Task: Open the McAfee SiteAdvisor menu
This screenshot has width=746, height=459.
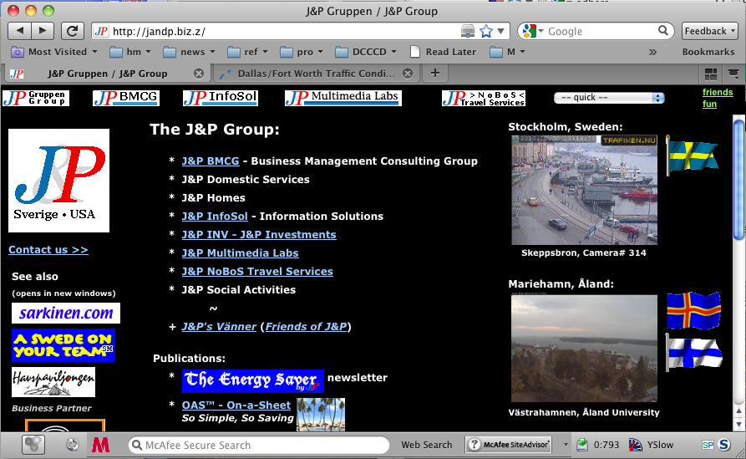Action: click(510, 445)
